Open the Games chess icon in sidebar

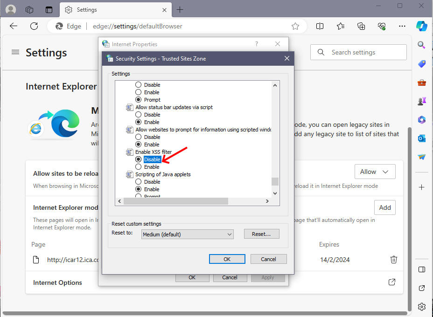pos(422,101)
